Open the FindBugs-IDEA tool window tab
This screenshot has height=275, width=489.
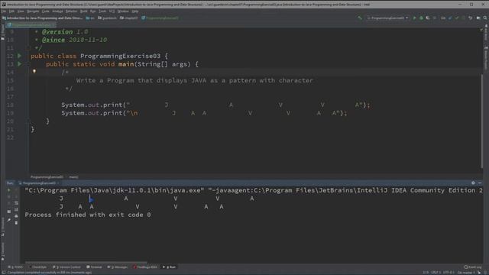[145, 267]
